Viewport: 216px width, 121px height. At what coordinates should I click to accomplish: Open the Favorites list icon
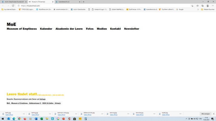pos(197,6)
